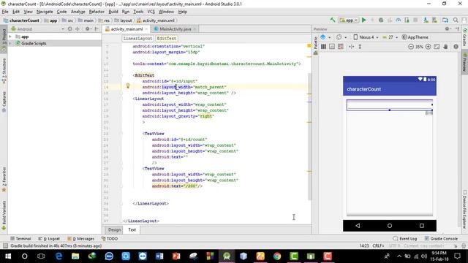Click Collapse All icon in Project panel
This screenshot has width=468, height=263.
click(78, 29)
